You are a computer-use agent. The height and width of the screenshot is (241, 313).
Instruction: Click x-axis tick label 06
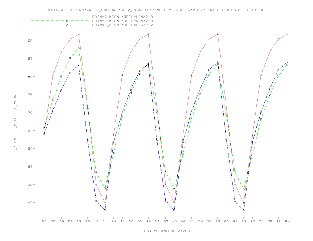tap(62, 221)
